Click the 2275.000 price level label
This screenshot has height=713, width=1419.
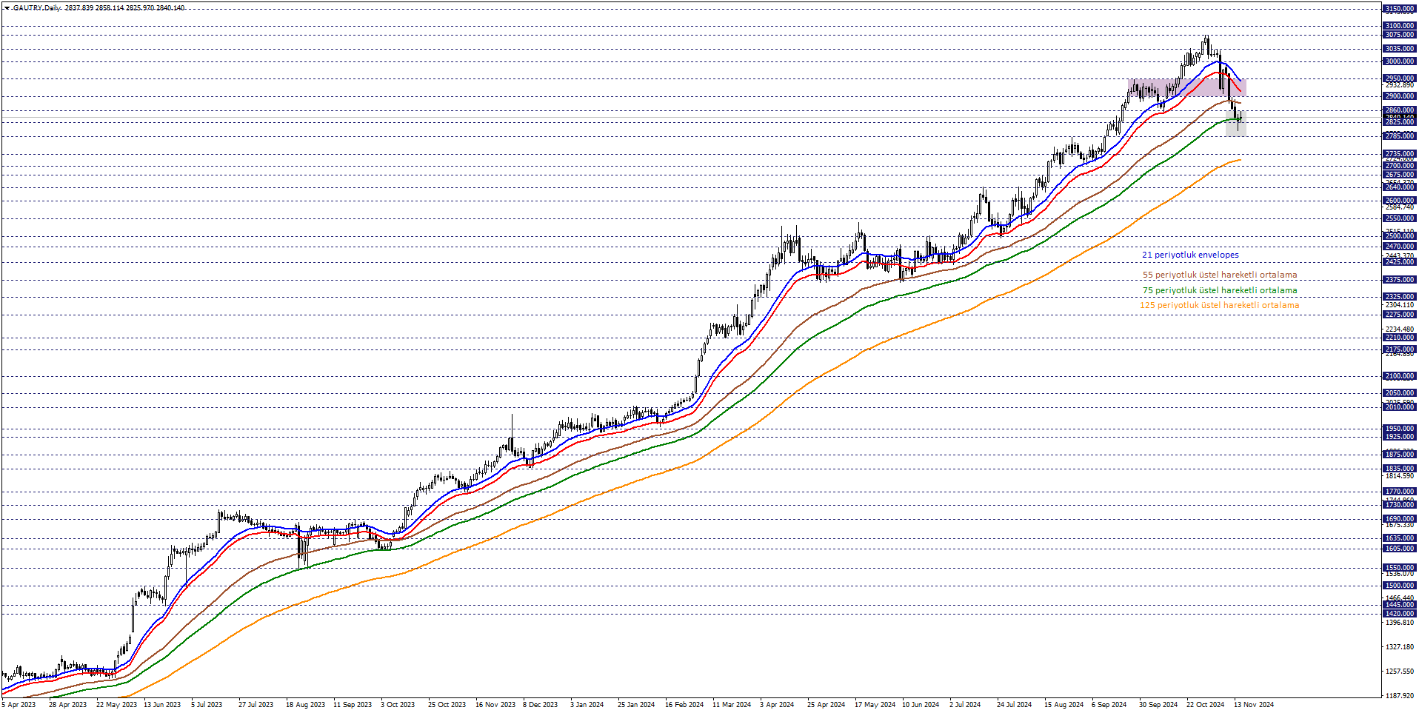coord(1399,315)
